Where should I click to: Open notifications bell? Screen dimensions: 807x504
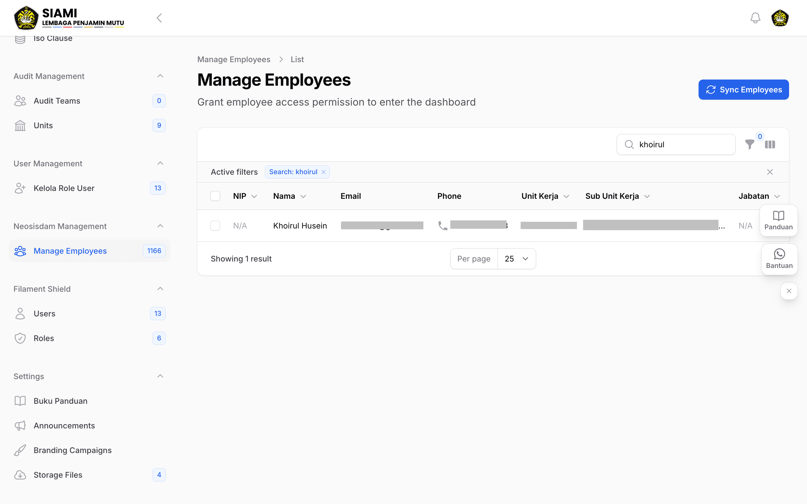coord(755,18)
